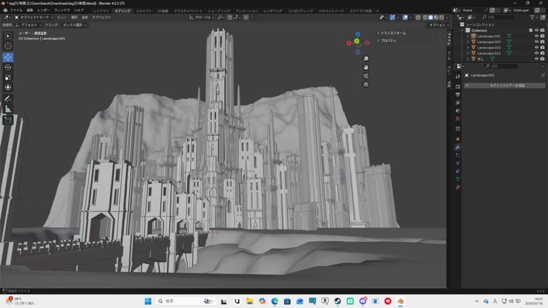Expand the Transform panel
The image size is (548, 308).
391,33
